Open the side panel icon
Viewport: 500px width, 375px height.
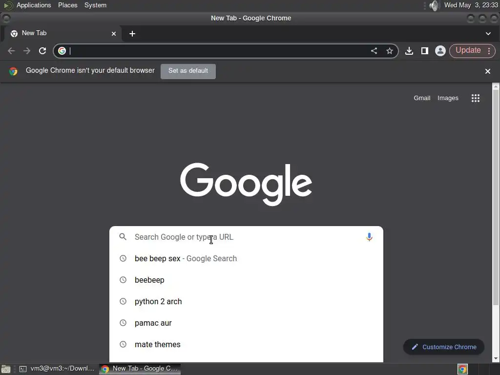pos(425,51)
